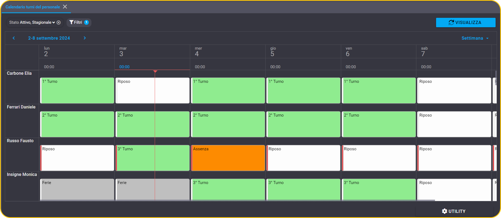Clear the Stato filter with the x icon
Image resolution: width=501 pixels, height=218 pixels.
click(58, 22)
